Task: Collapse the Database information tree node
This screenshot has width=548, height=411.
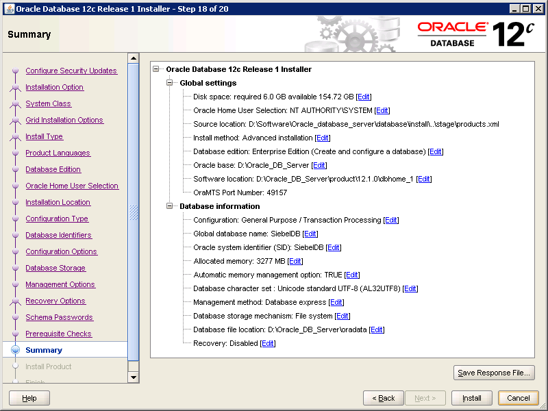Action: click(x=169, y=206)
